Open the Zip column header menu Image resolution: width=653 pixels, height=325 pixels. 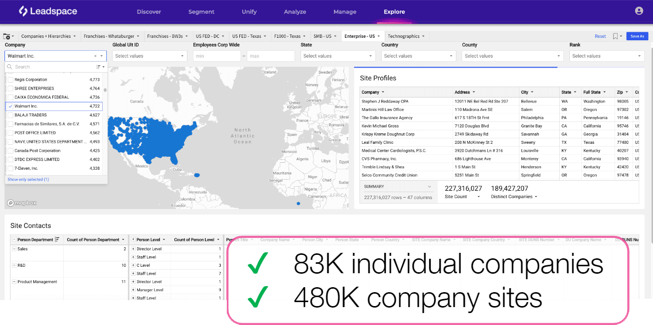point(627,92)
